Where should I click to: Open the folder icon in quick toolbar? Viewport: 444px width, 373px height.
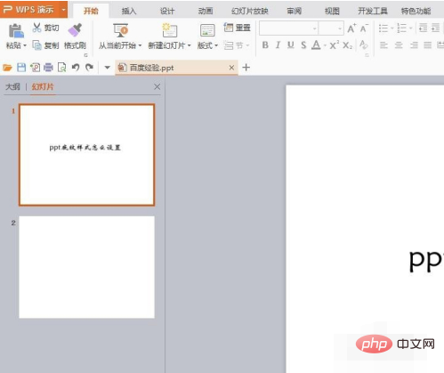point(7,68)
